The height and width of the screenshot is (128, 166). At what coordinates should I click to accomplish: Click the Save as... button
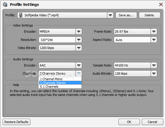click(126, 15)
